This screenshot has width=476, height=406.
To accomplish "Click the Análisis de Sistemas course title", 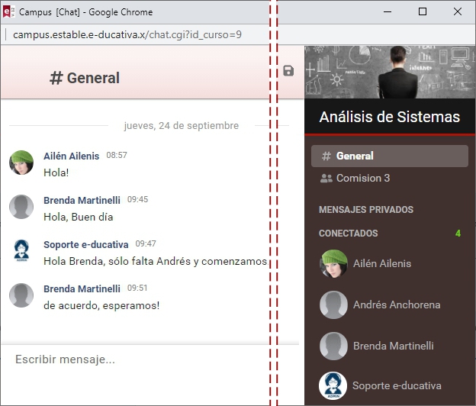I will [x=389, y=117].
